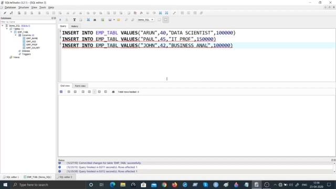336x189 pixels.
Task: Click 'Committed changes for table' status message
Action: (104, 163)
